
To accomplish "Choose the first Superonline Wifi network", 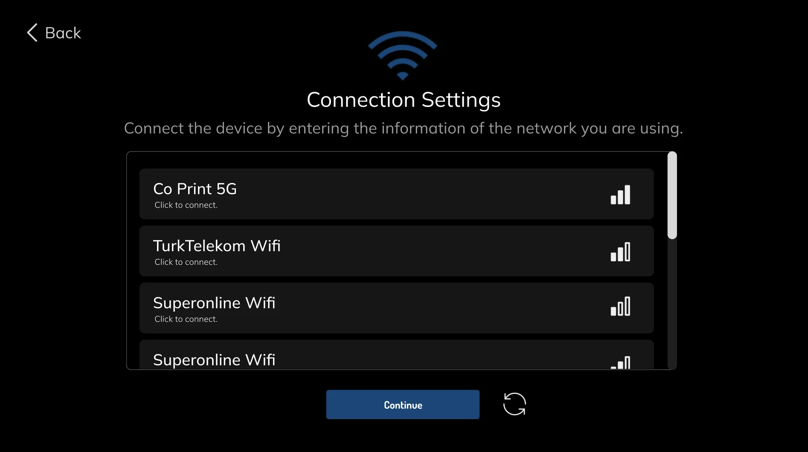I will [396, 308].
